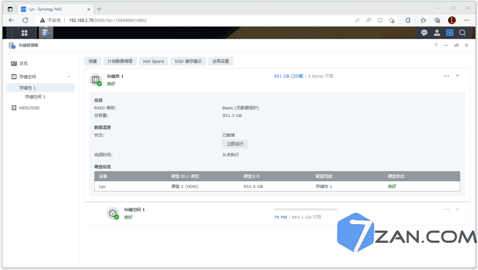478x270 pixels.
Task: Maximize the Storage Manager window
Action: pos(456,45)
